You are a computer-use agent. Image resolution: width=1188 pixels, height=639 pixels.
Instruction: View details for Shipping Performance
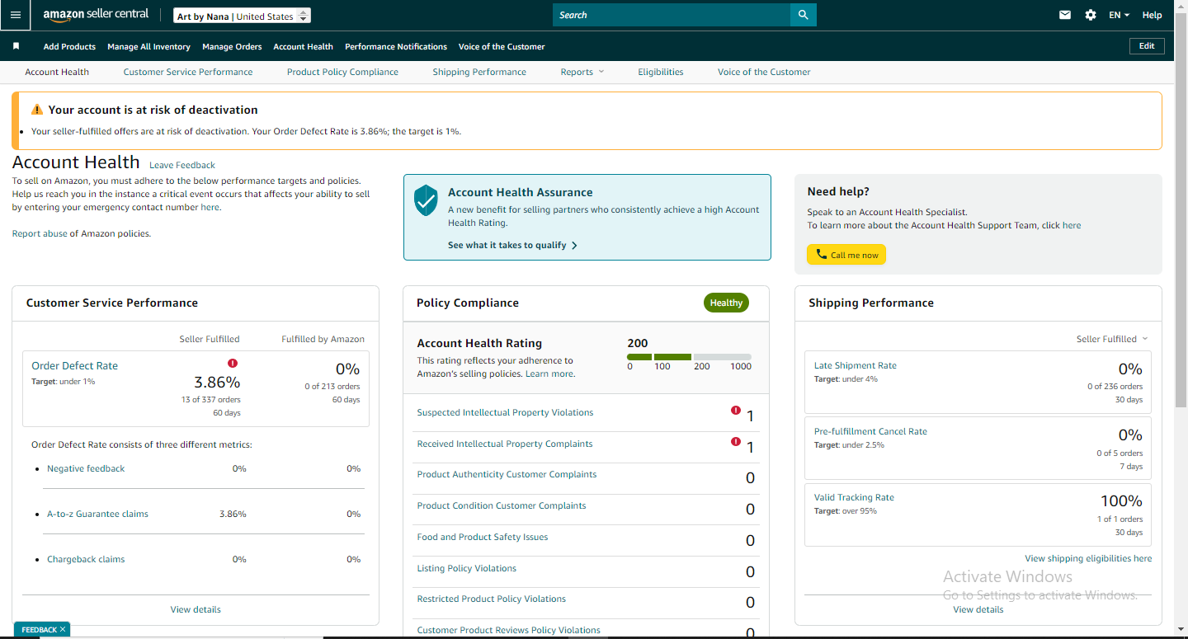point(978,609)
